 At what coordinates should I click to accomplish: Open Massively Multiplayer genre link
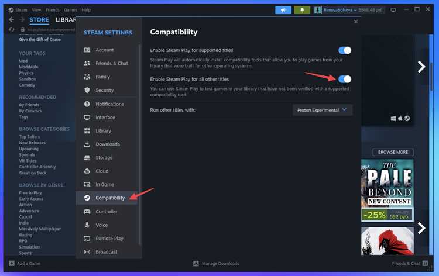[x=40, y=229]
